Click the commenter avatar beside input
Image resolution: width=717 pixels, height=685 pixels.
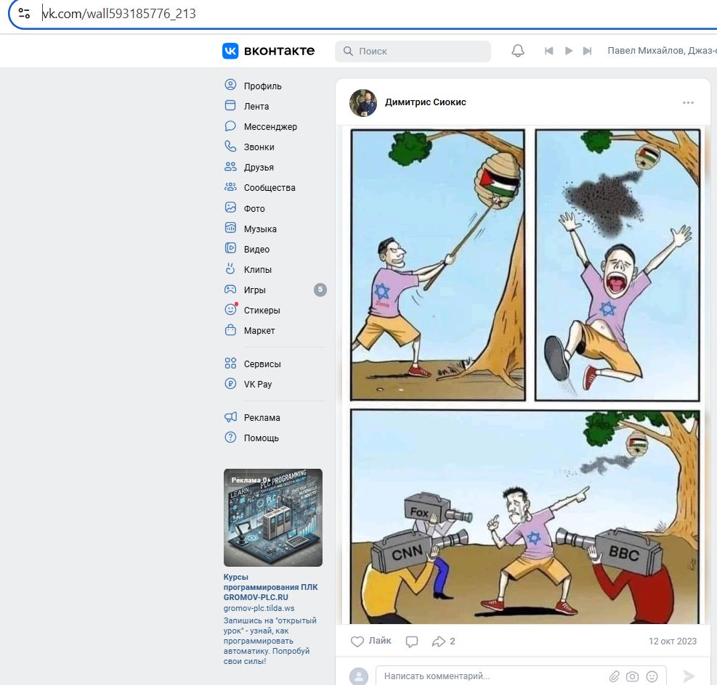(359, 676)
